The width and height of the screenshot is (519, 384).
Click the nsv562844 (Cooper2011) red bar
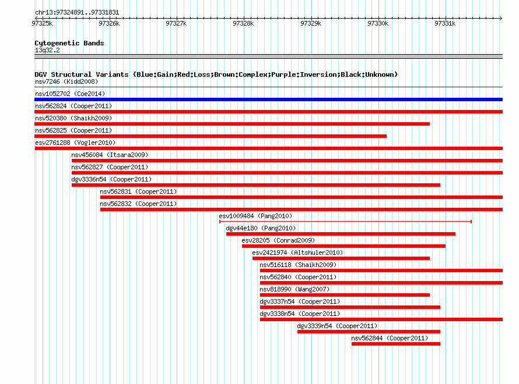[396, 344]
